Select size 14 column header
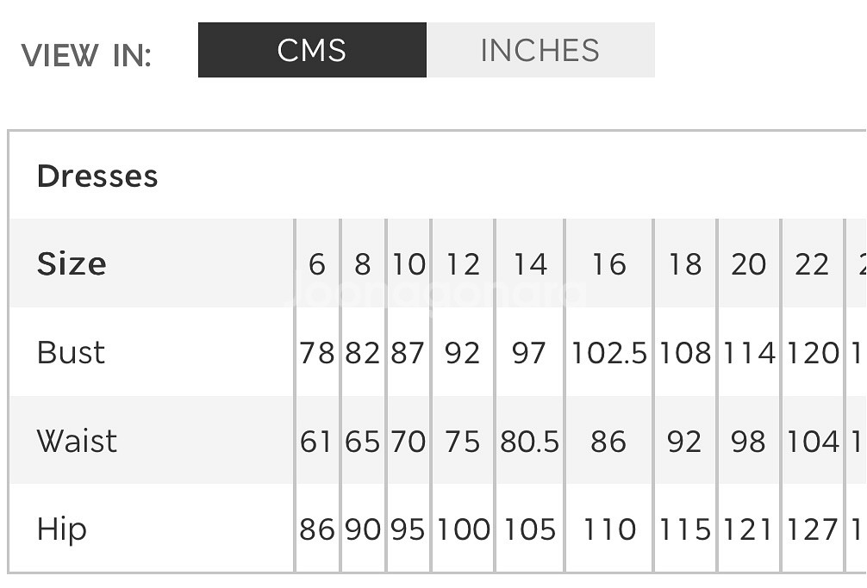 [530, 264]
